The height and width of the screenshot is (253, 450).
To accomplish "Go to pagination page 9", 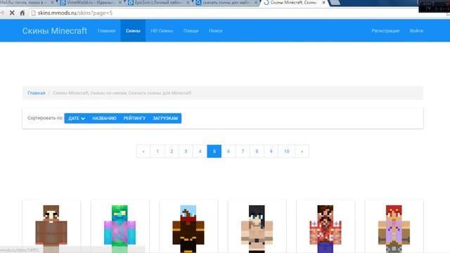I will tap(271, 152).
